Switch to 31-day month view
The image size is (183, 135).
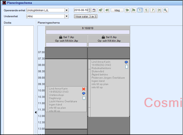(159, 10)
